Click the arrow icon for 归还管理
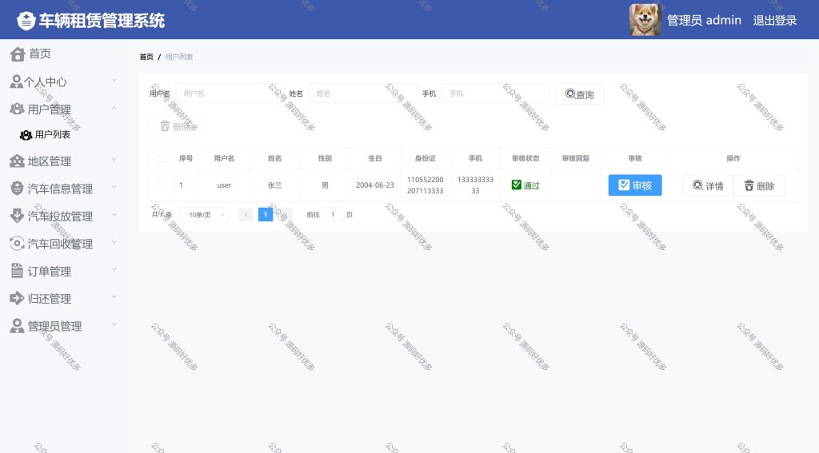819x453 pixels. coord(18,298)
